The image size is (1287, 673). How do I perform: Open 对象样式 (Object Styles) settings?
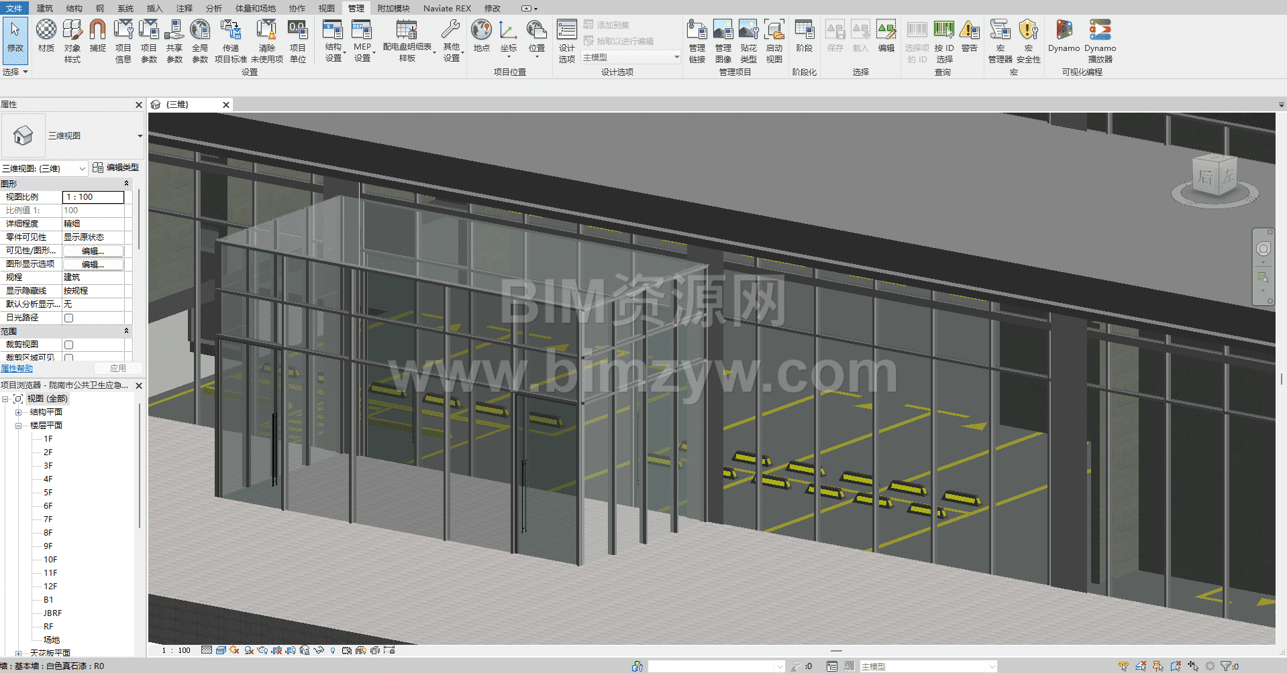(x=72, y=41)
